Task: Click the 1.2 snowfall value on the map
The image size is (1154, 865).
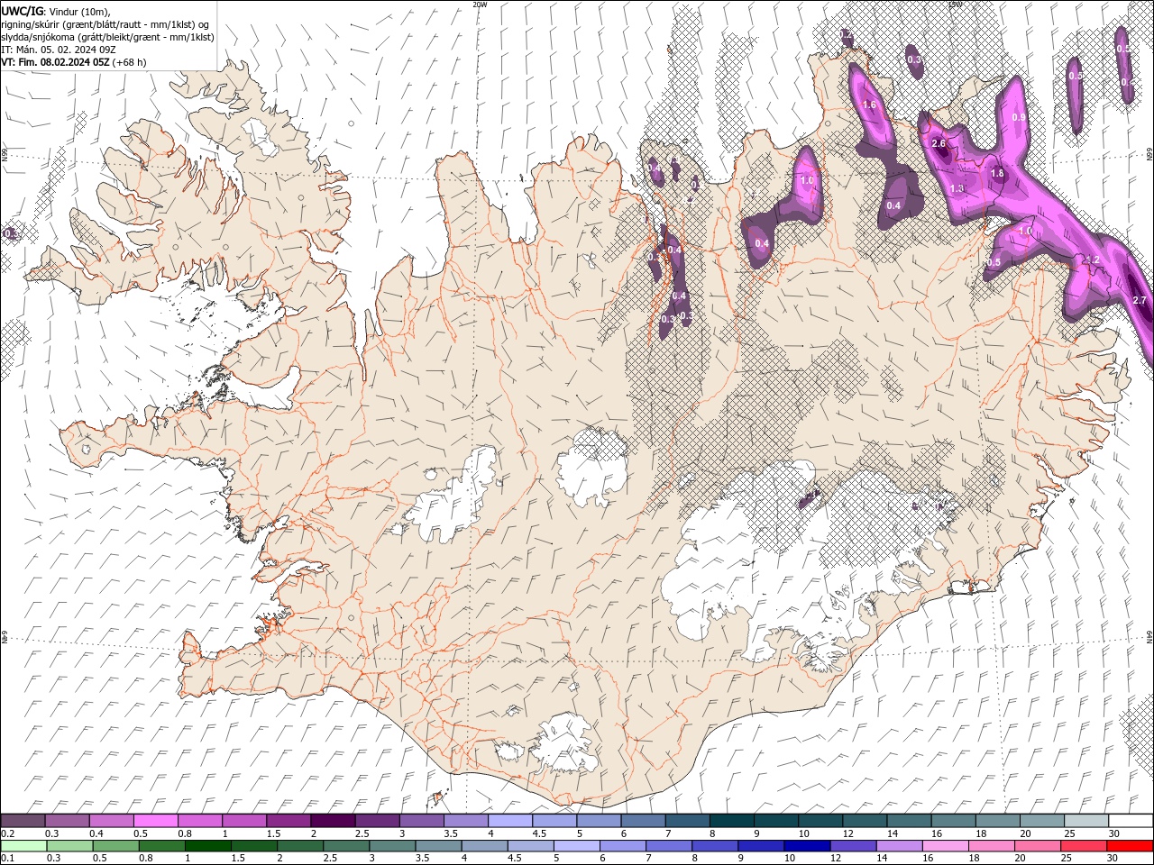Action: 1091,259
